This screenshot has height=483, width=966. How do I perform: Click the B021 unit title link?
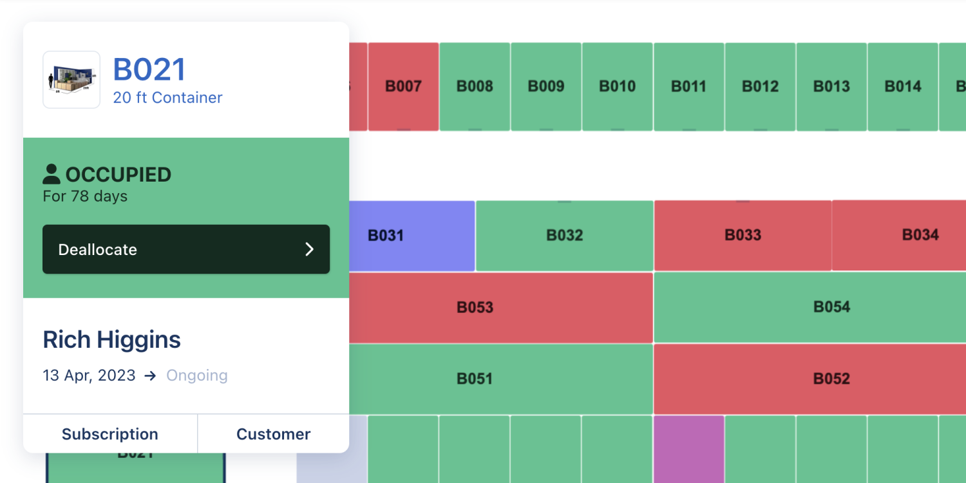point(149,70)
